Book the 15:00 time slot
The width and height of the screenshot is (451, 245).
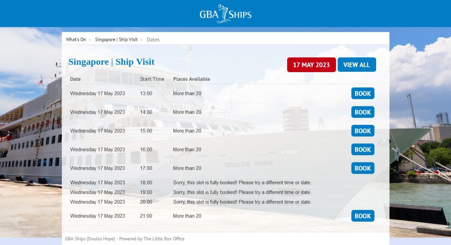pos(362,131)
